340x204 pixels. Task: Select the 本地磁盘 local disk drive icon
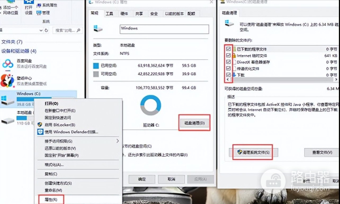click(8, 120)
